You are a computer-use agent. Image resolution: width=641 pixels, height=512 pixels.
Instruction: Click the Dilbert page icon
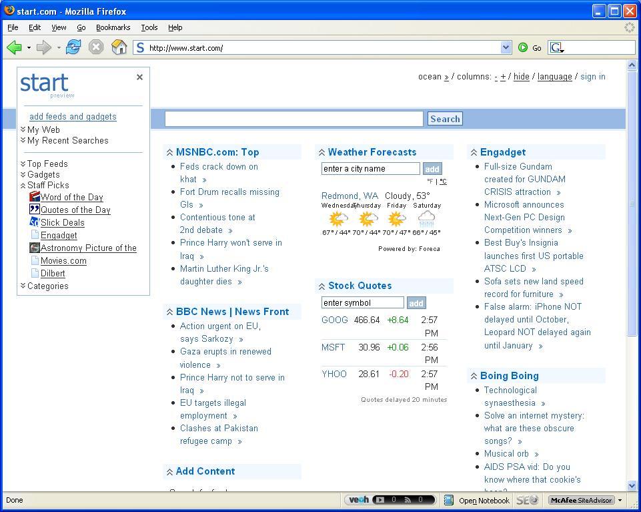tap(35, 272)
